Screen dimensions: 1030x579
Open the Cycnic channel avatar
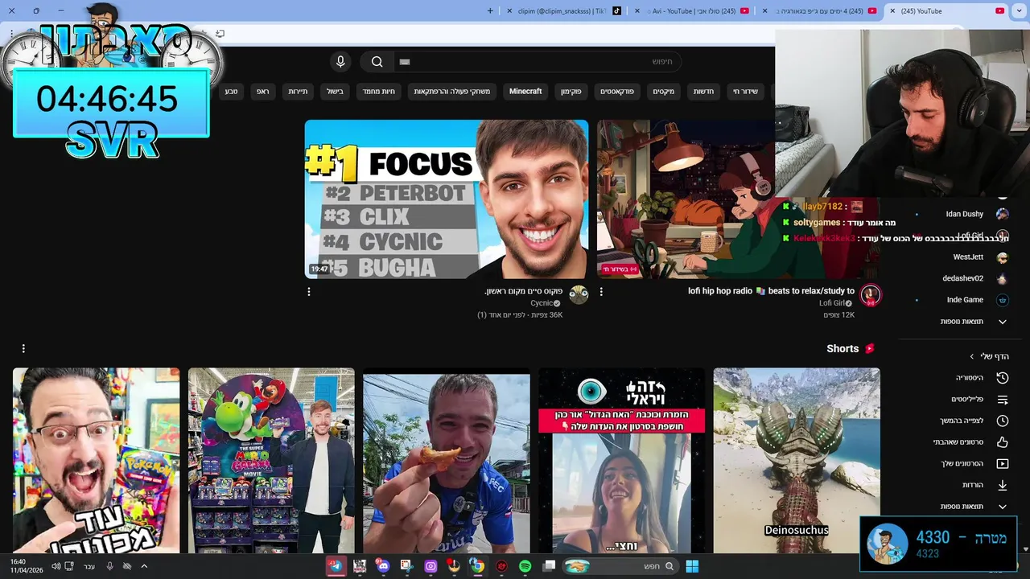[x=579, y=294]
